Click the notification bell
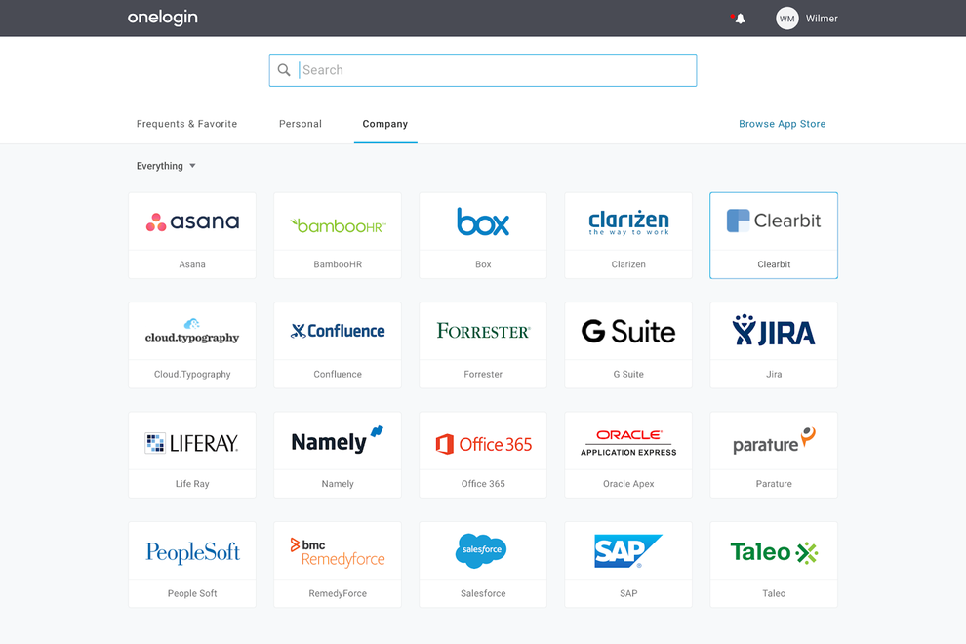 [x=739, y=18]
